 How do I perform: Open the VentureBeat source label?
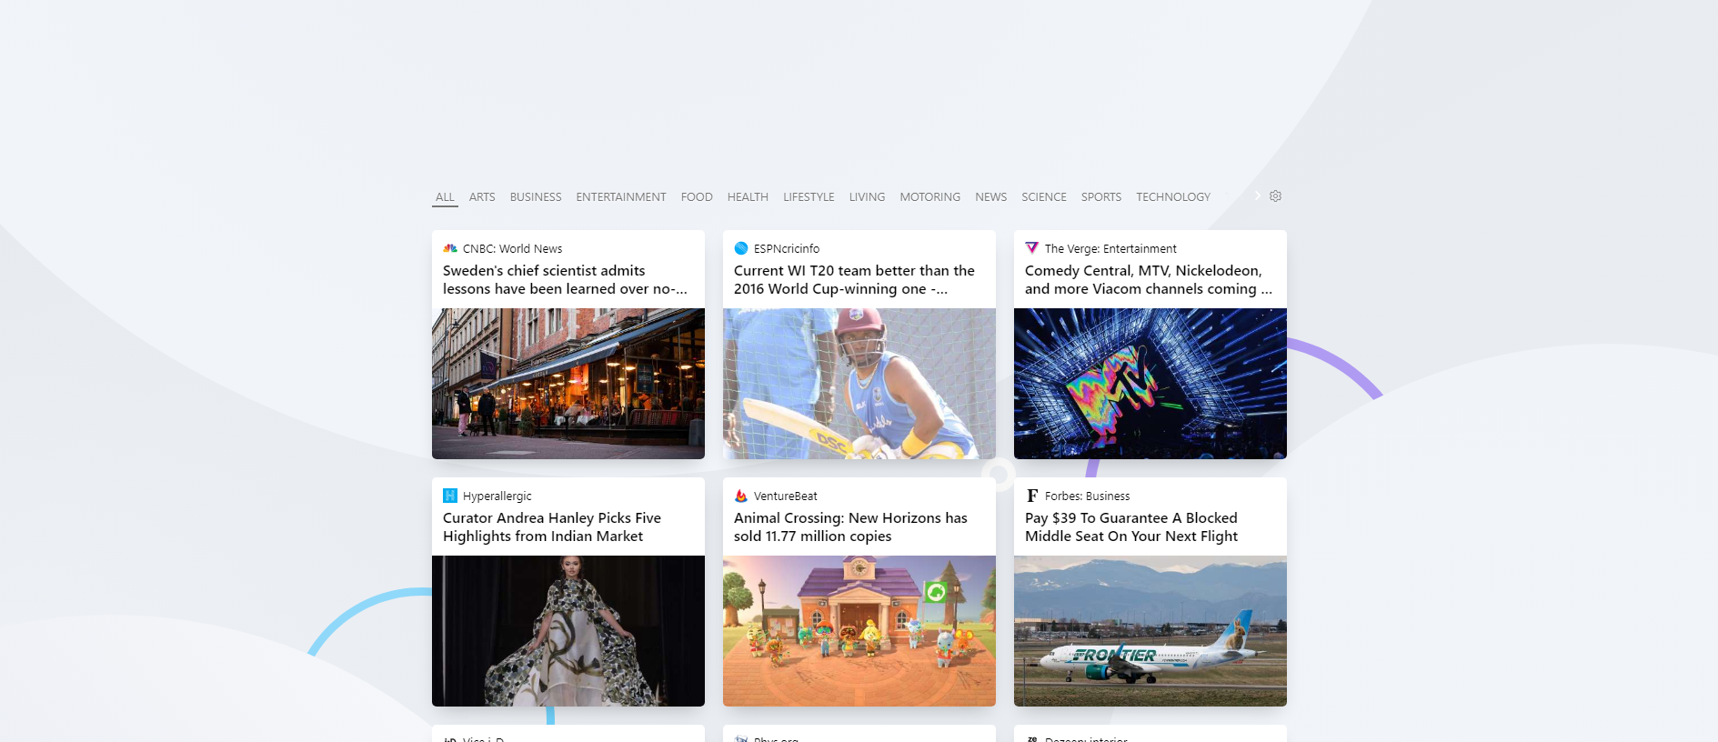[786, 496]
